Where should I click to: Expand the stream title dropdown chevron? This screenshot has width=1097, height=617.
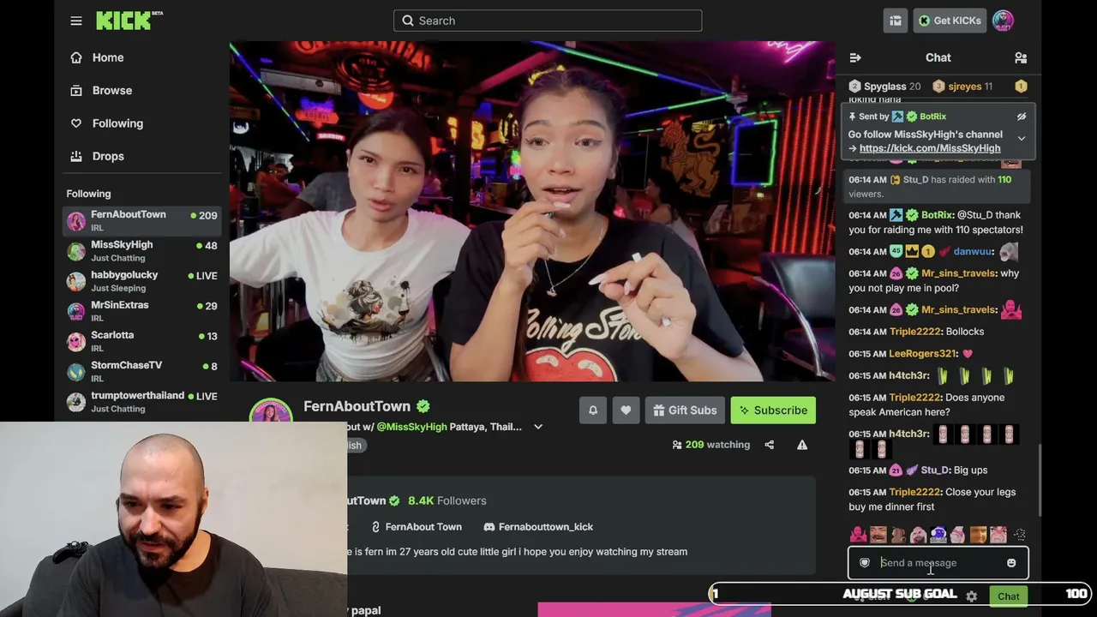tap(538, 427)
